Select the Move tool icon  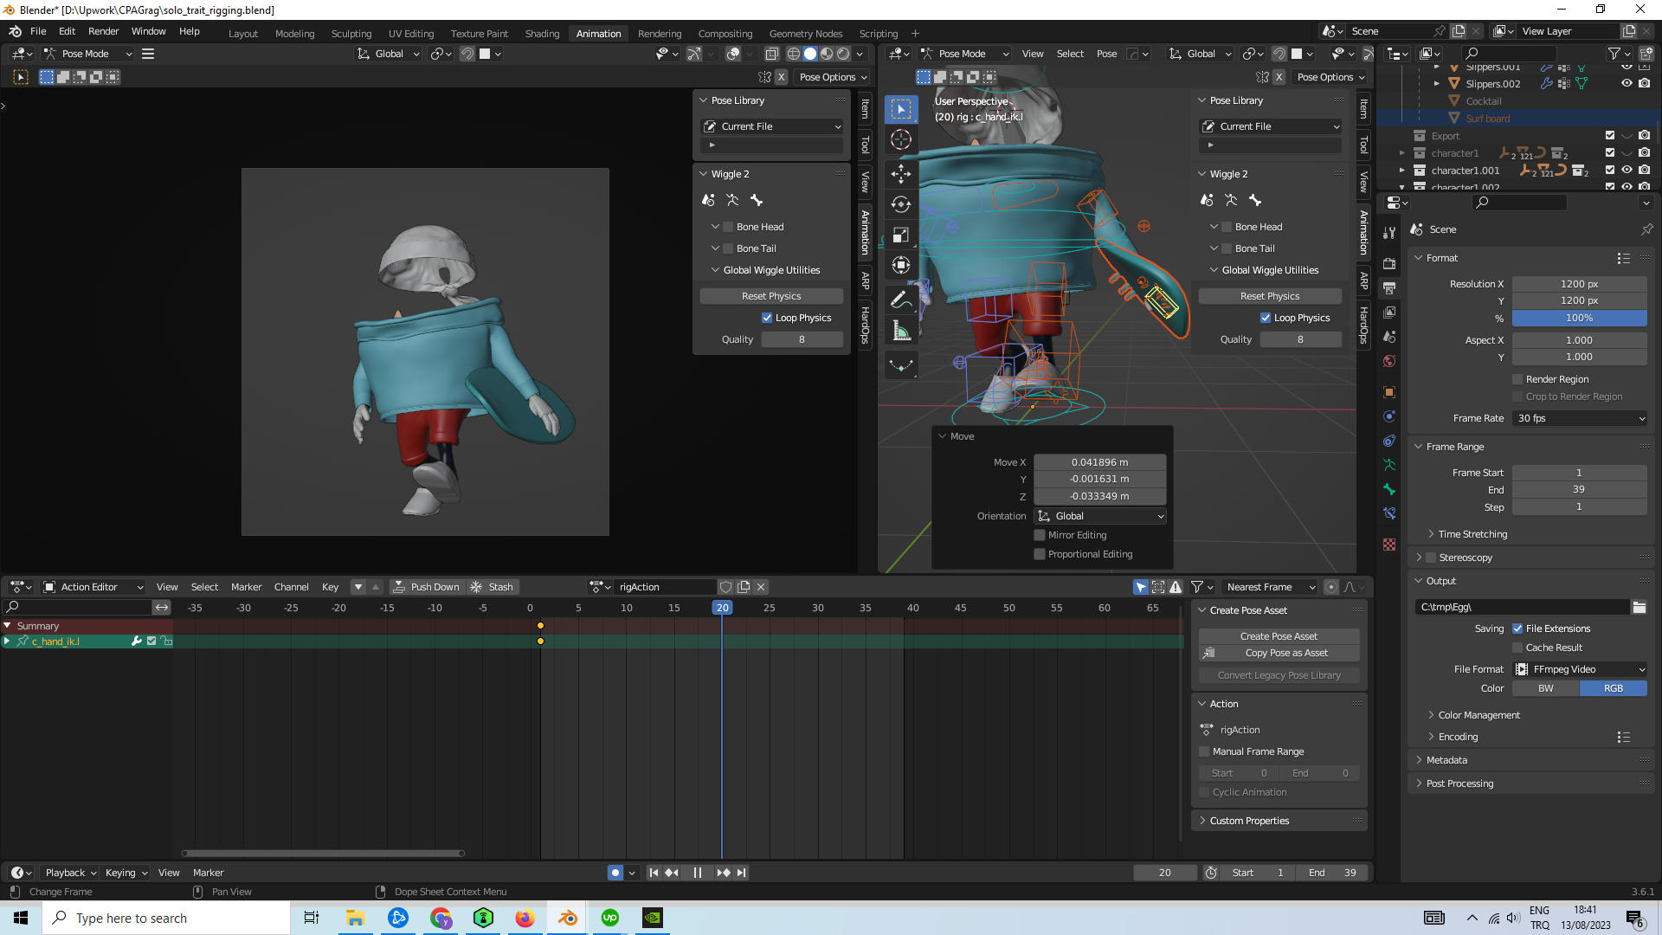901,173
